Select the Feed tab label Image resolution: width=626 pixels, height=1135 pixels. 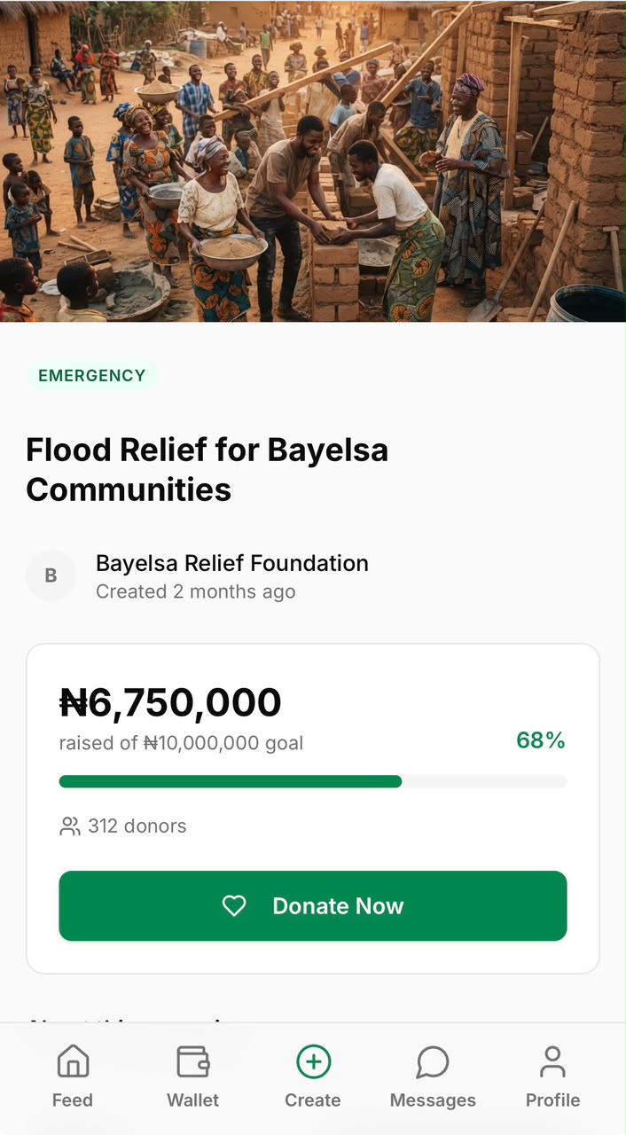point(73,1100)
